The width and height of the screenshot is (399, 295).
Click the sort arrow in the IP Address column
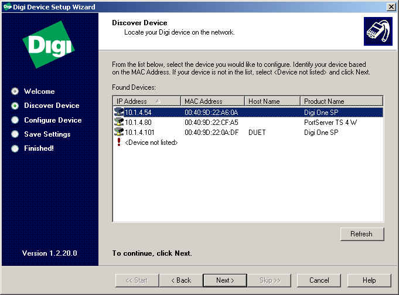point(158,101)
